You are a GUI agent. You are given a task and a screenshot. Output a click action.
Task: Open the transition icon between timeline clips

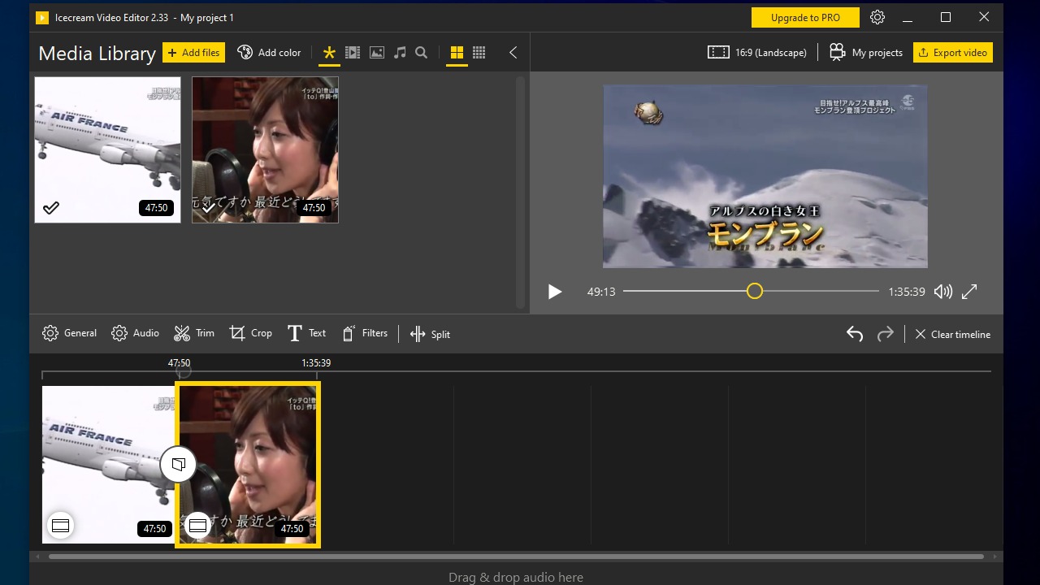coord(178,465)
